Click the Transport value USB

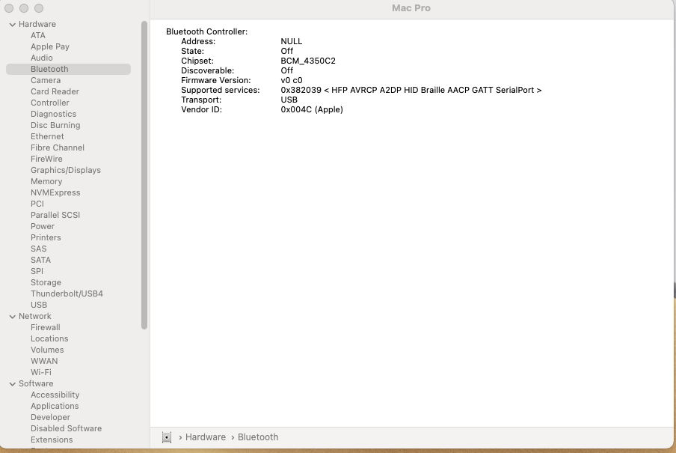click(x=289, y=100)
